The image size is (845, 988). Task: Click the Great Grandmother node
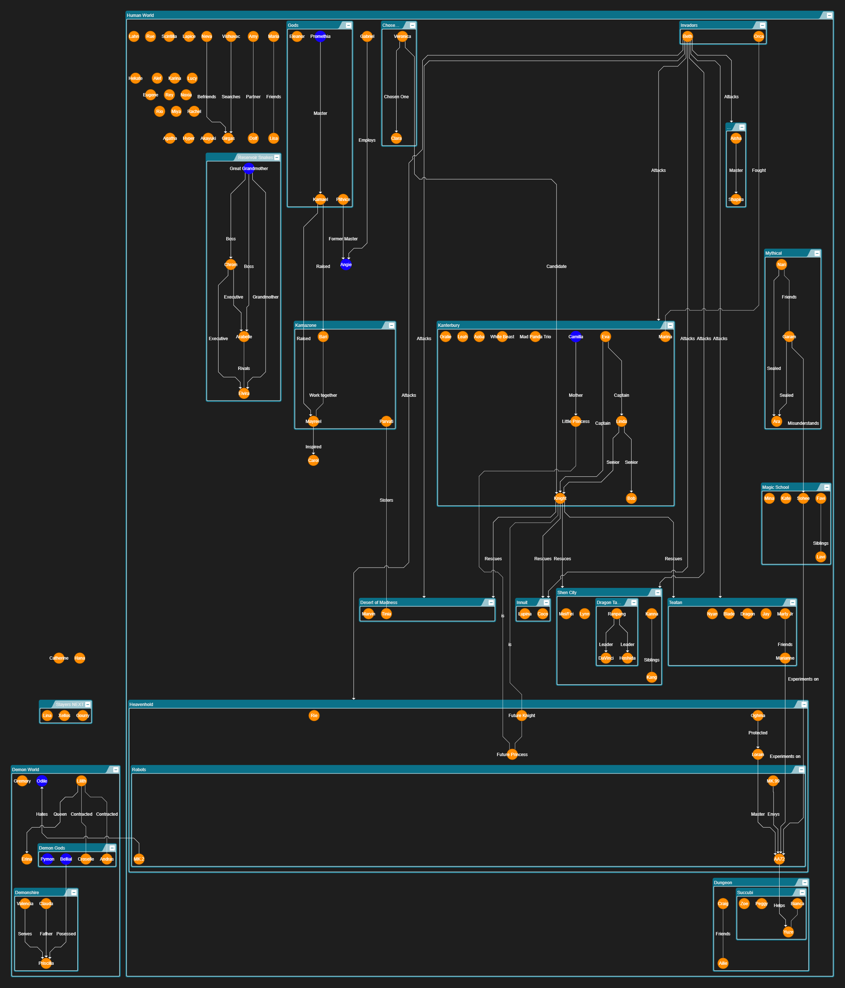[x=249, y=168]
